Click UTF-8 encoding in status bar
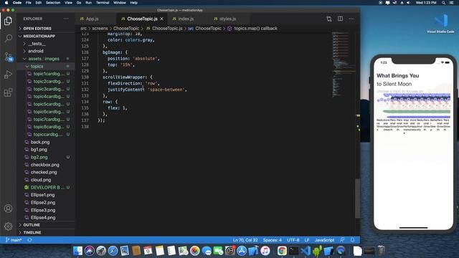Viewport: 459px width, 258px height. [293, 240]
